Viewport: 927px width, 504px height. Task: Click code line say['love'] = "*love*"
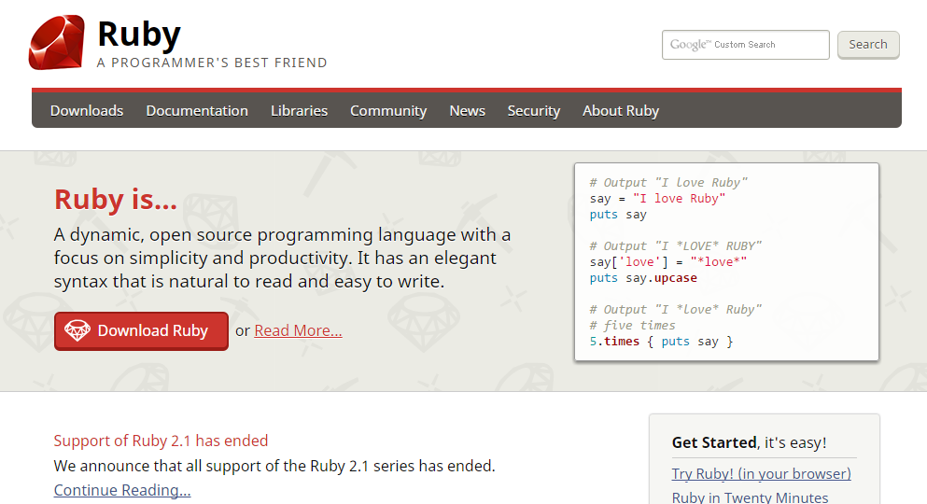point(668,261)
